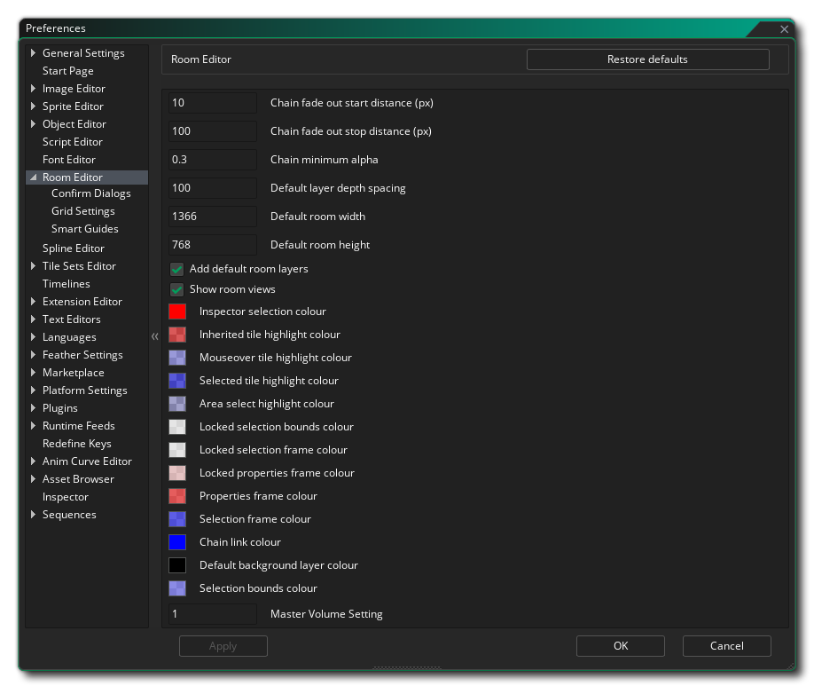Open the Grid Settings page

pyautogui.click(x=83, y=211)
